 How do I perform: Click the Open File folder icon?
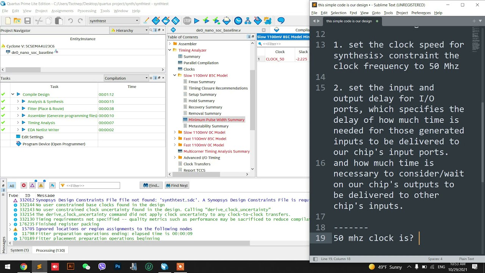[x=18, y=21]
